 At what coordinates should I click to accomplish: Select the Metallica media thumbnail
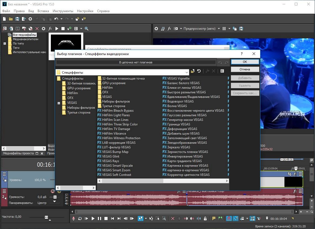pos(66,43)
